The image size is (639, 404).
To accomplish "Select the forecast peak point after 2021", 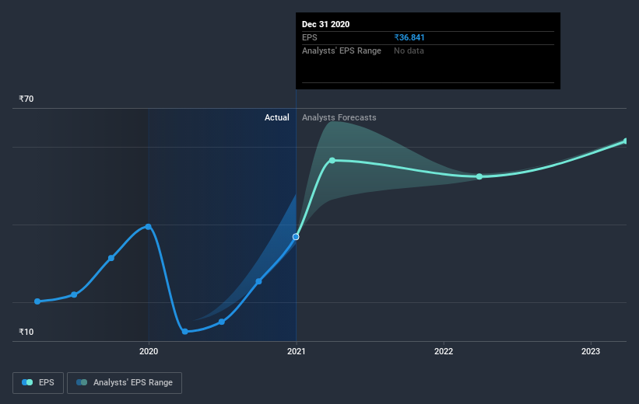I will (332, 161).
